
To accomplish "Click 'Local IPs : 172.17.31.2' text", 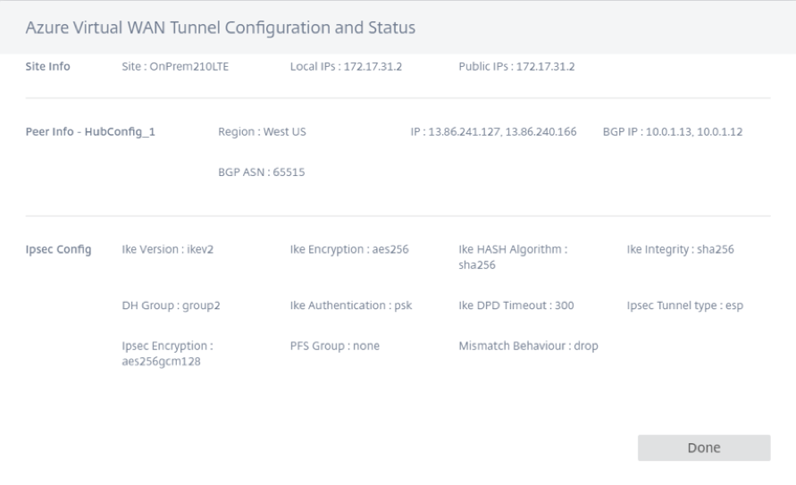I will [346, 66].
